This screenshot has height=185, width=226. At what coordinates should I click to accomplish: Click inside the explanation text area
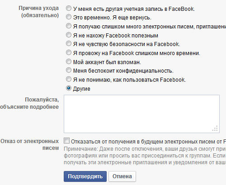tap(141, 114)
